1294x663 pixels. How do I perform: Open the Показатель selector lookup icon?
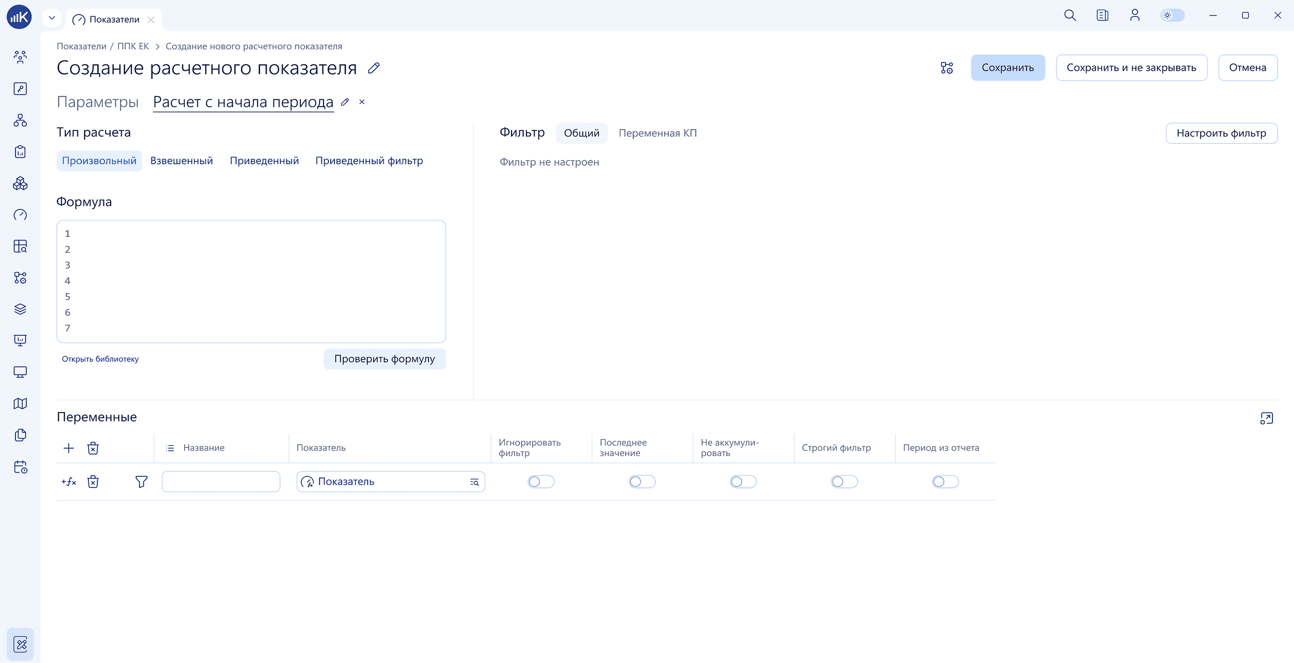pos(474,482)
